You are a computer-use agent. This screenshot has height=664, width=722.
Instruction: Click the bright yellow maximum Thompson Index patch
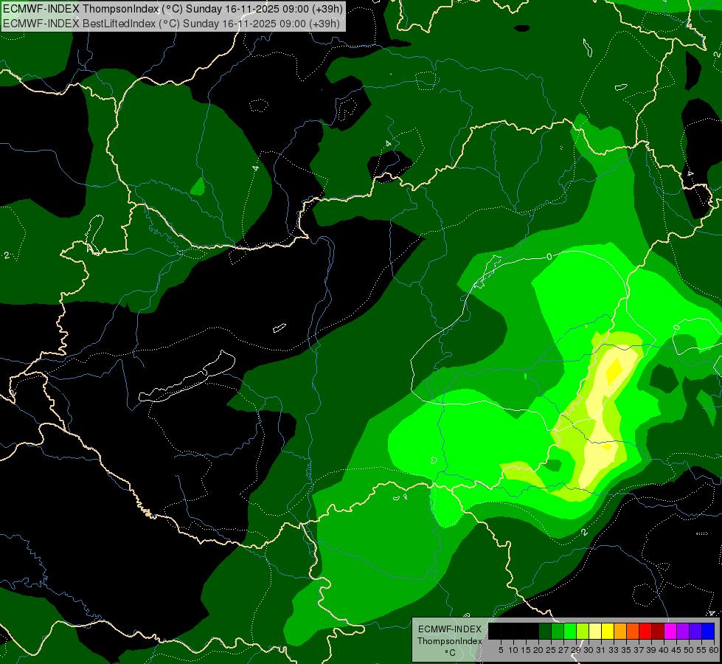tap(614, 371)
